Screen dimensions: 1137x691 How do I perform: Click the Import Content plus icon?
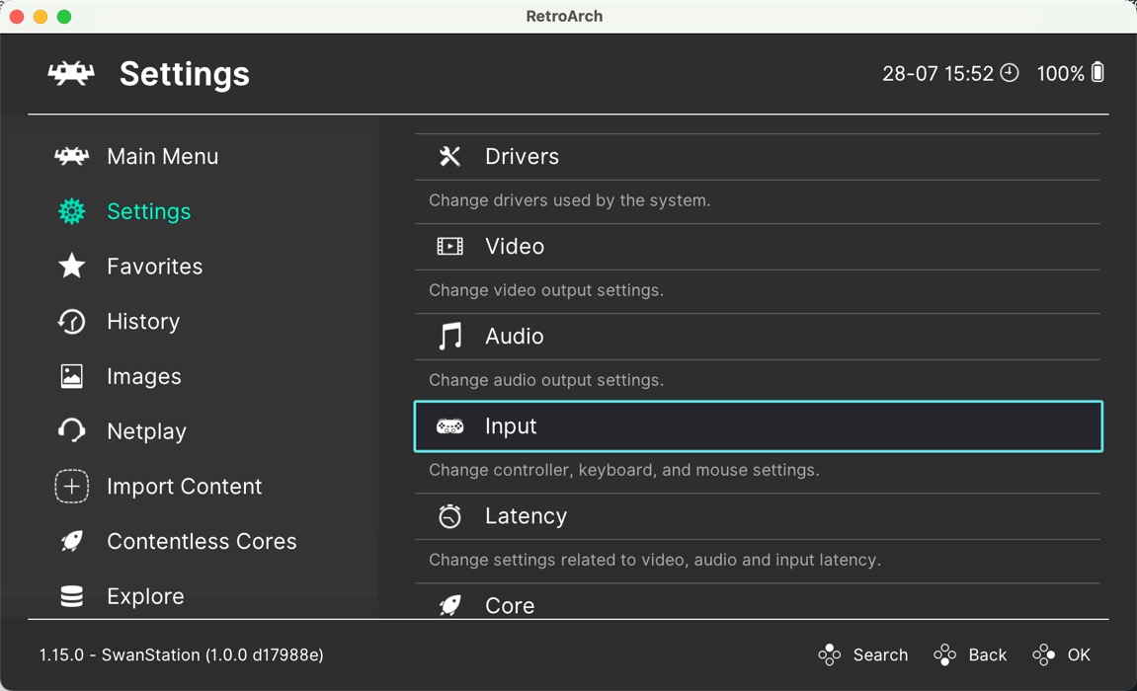71,486
